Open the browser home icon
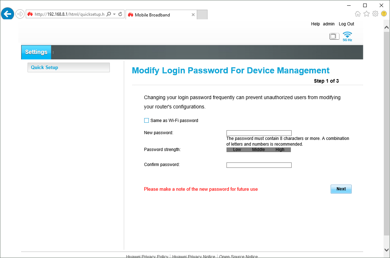Viewport: 390px width, 258px height. click(x=357, y=14)
